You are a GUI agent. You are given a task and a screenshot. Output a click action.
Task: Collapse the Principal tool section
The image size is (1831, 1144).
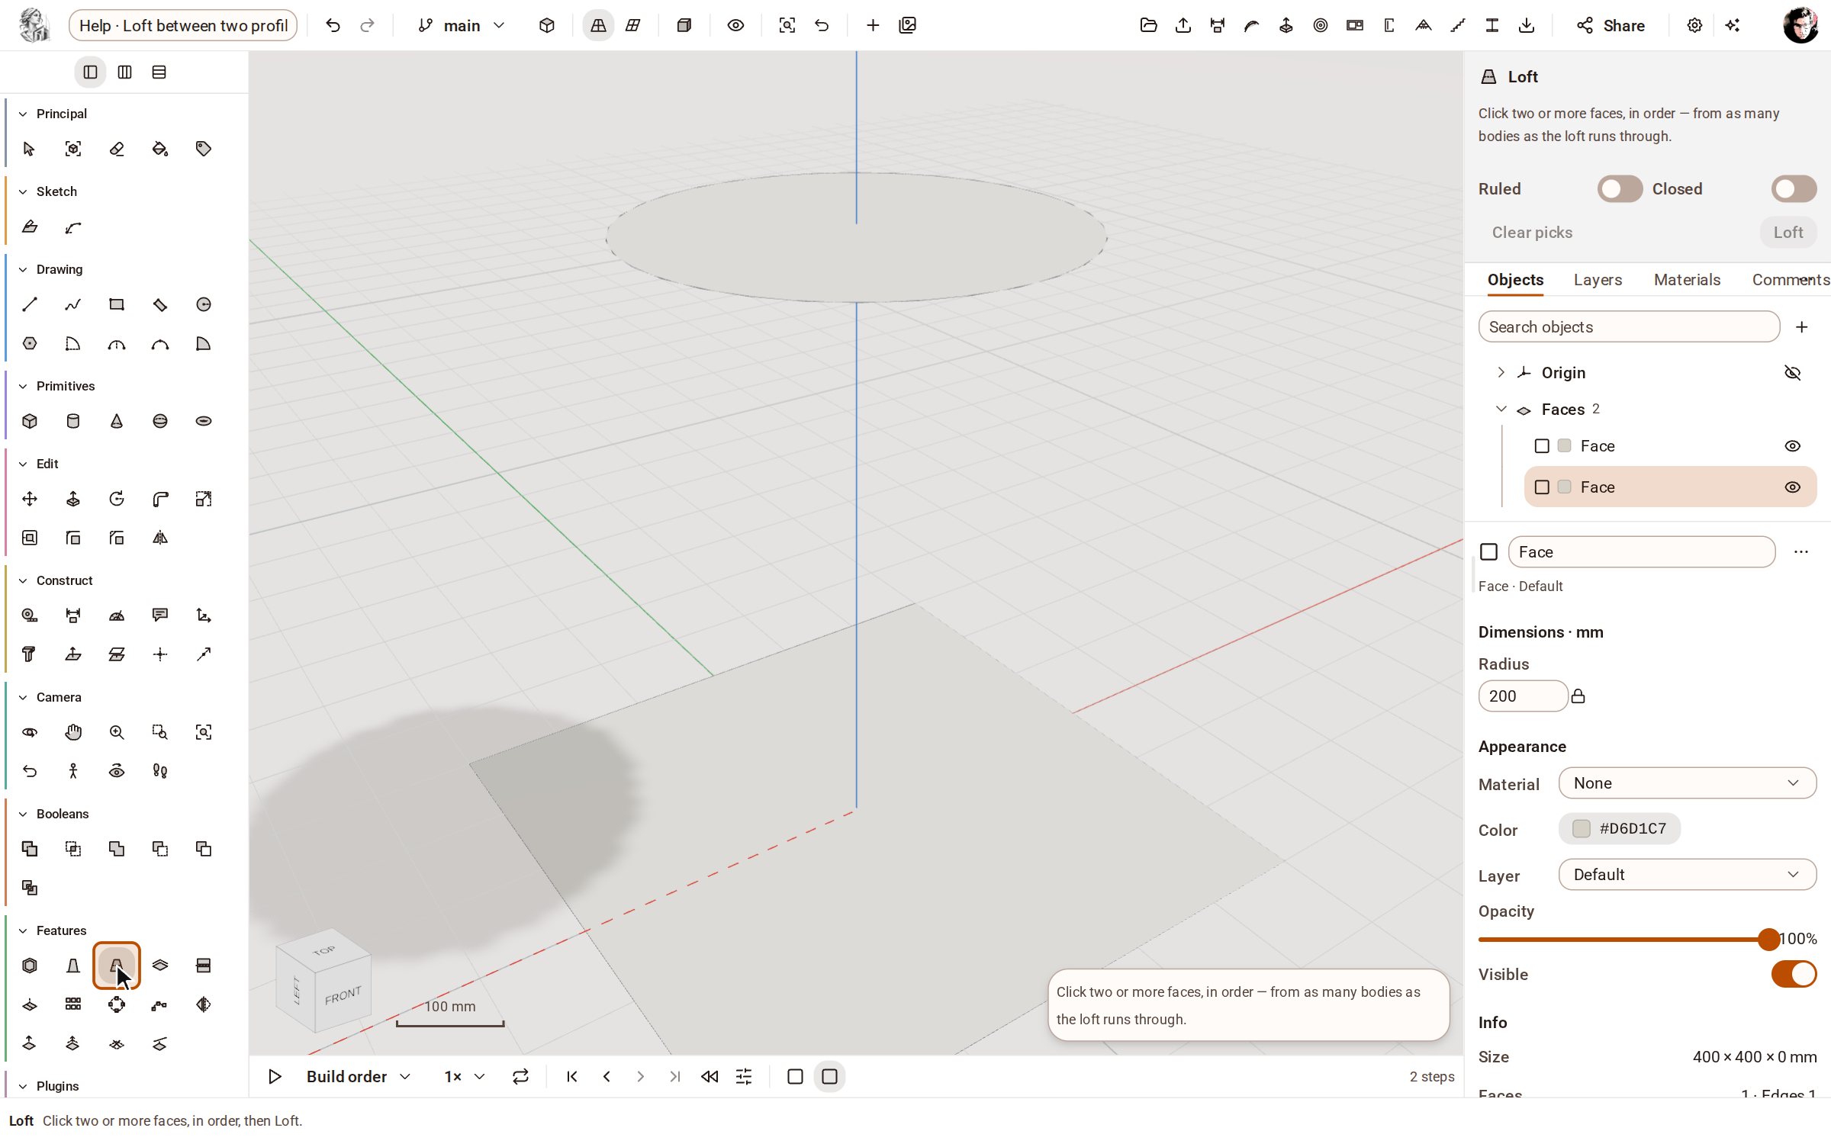[23, 114]
